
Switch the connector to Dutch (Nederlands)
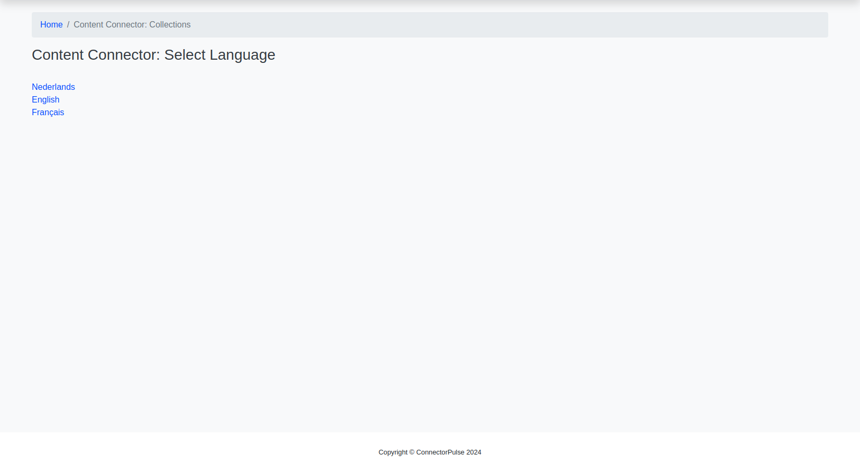53,87
